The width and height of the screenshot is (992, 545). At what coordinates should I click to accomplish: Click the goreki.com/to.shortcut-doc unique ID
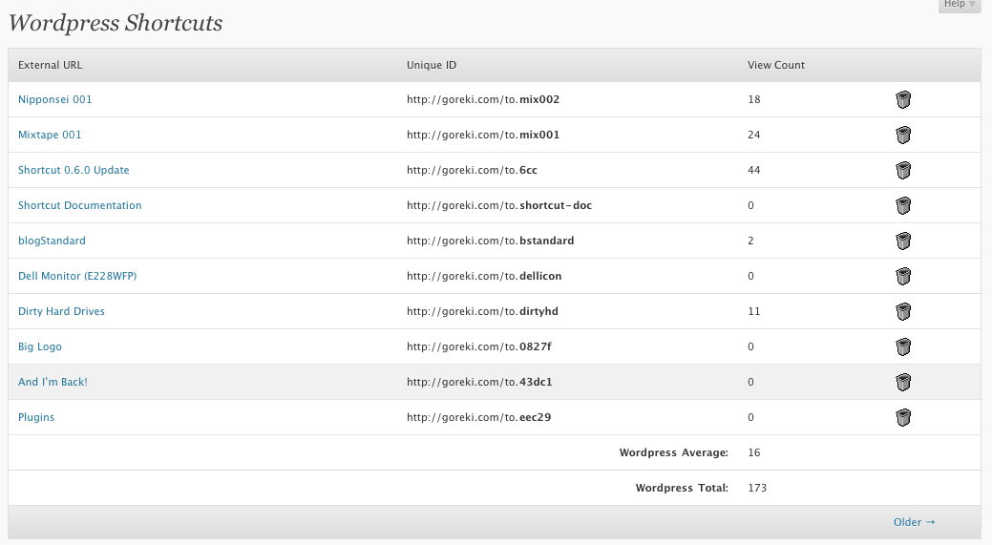coord(499,205)
